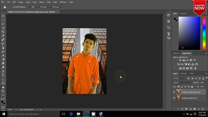Add a Levels adjustment
The image size is (208, 117).
click(x=184, y=60)
